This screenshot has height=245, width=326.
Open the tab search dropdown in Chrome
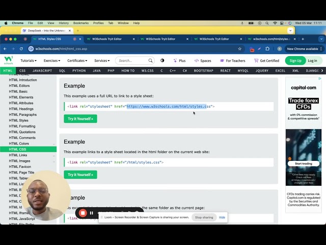tap(321, 39)
